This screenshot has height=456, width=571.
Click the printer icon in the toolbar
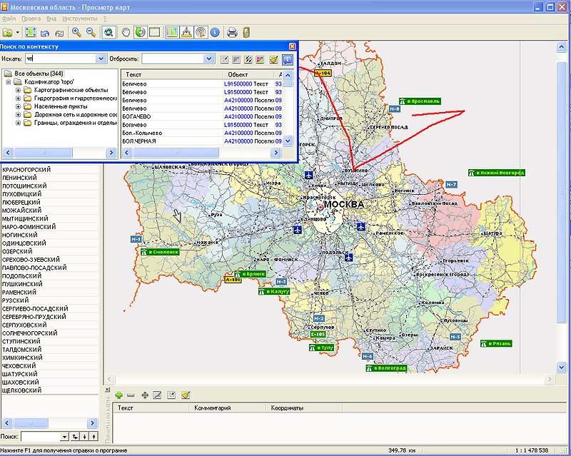[x=231, y=32]
